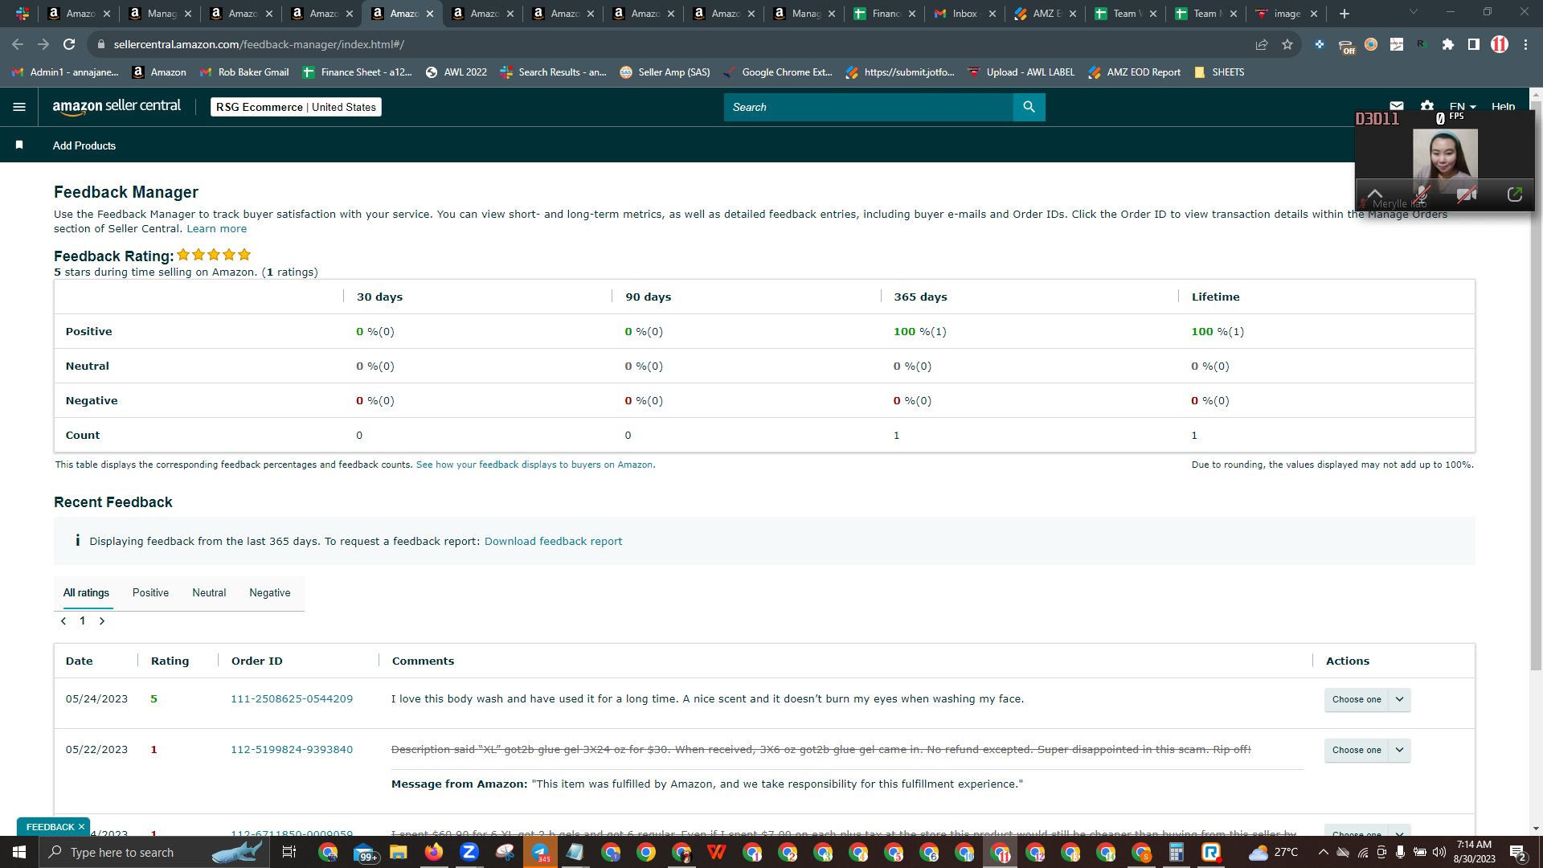
Task: Open Telegram from the taskbar
Action: pyautogui.click(x=540, y=852)
